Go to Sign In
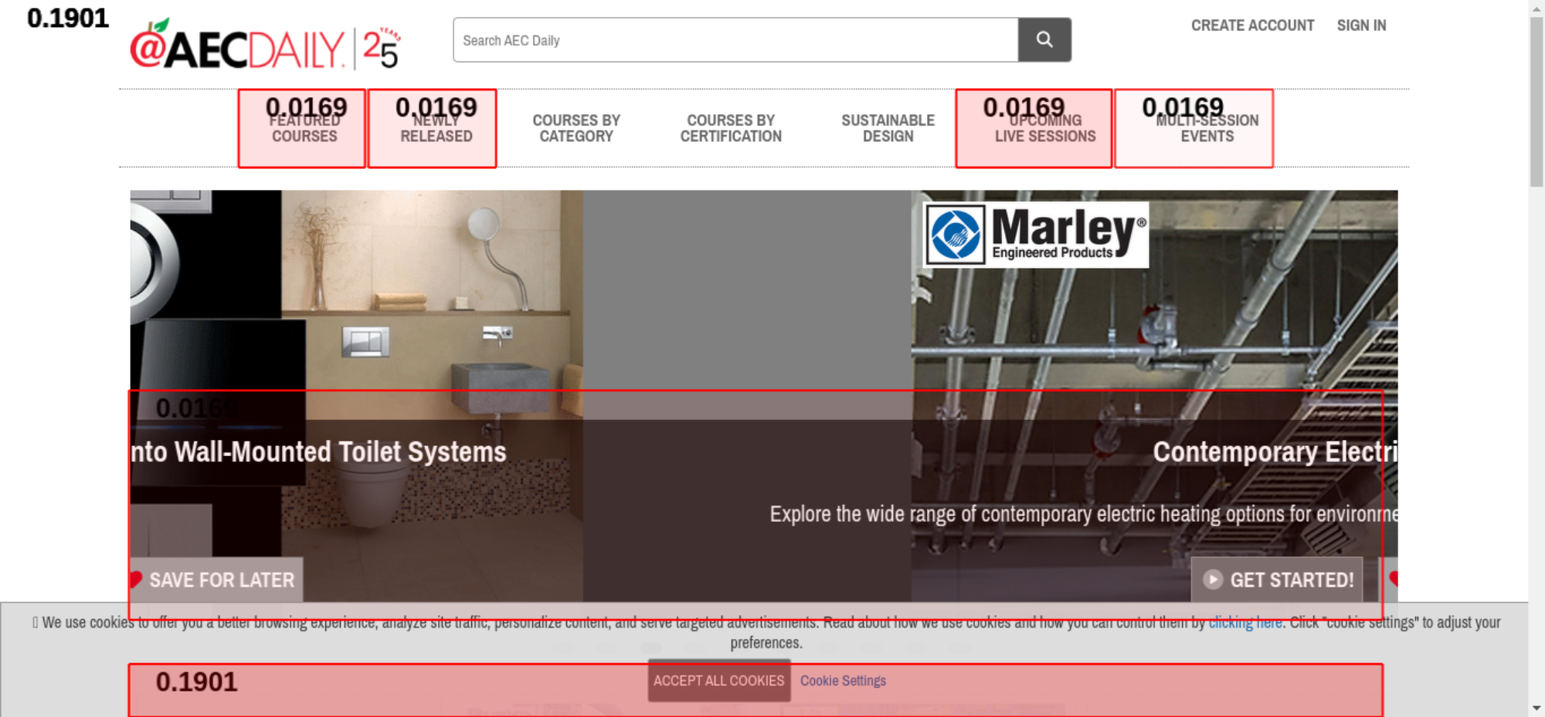 tap(1361, 25)
